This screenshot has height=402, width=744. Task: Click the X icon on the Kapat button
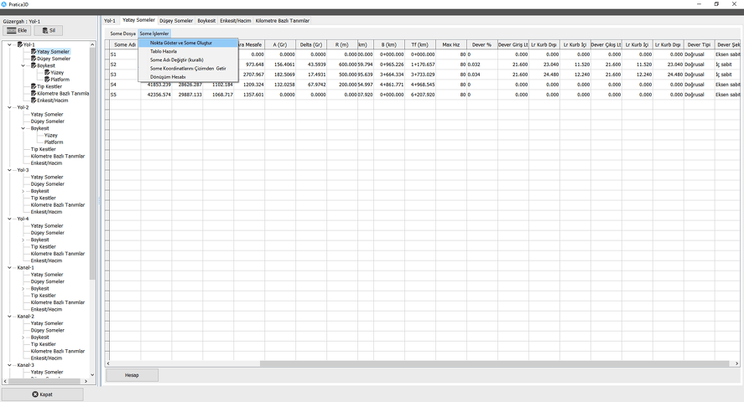[x=34, y=394]
